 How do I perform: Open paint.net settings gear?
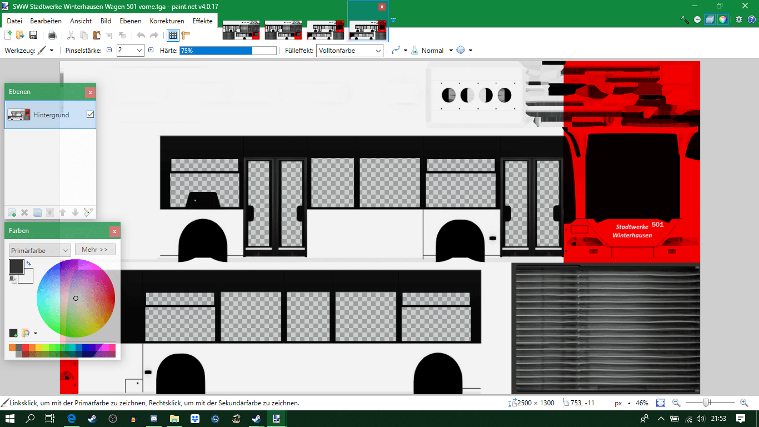[x=738, y=19]
